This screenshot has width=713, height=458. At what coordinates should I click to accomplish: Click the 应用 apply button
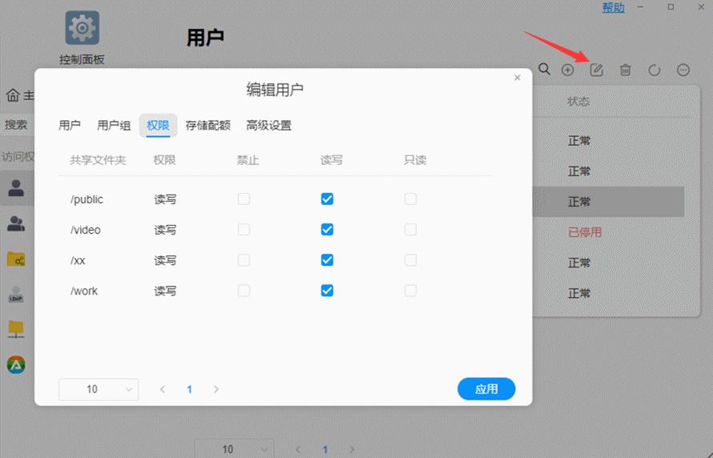[486, 389]
